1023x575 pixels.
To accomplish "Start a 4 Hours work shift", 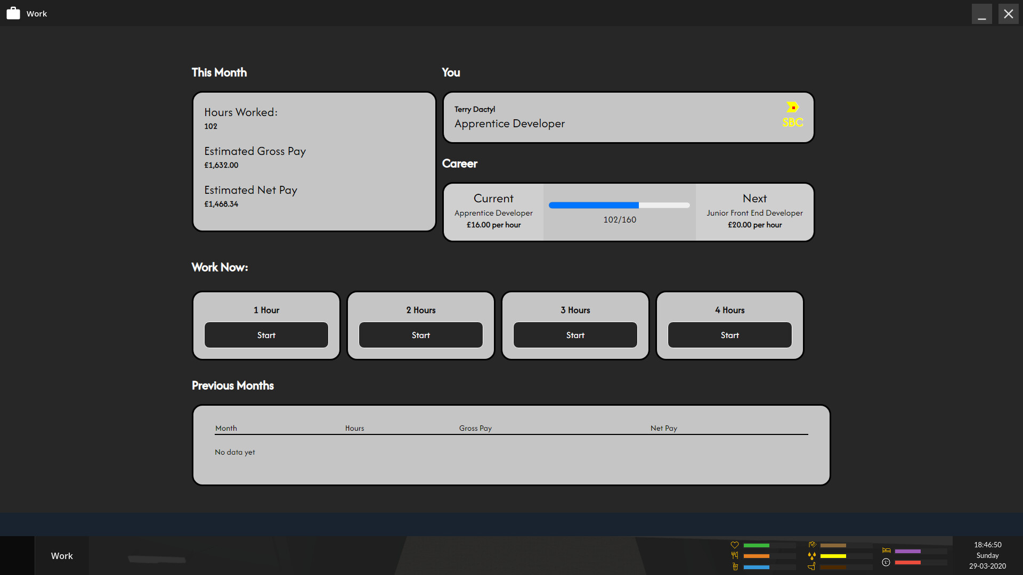I will click(x=730, y=335).
